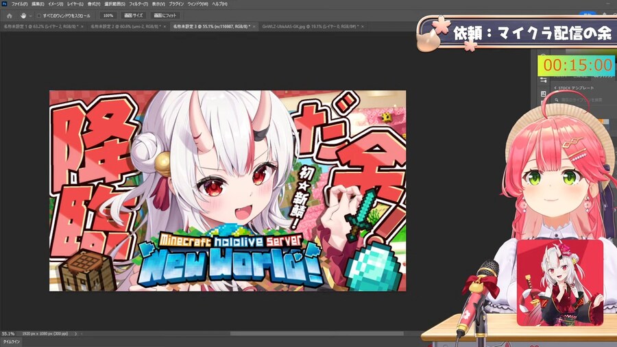Open the ウィンドウ(W) menu
Viewport: 617px width, 347px height.
(x=197, y=4)
